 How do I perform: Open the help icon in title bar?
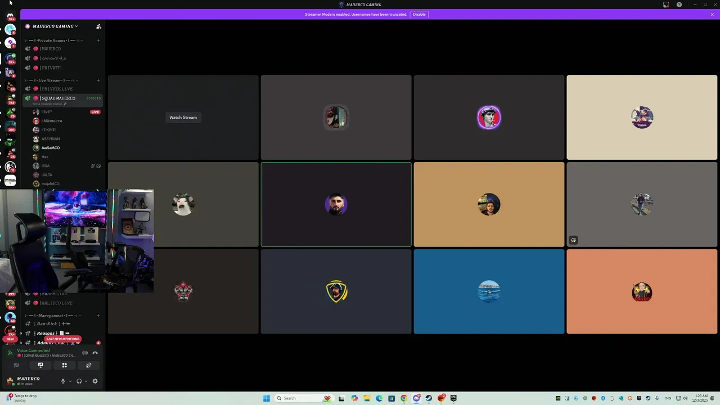click(x=679, y=4)
